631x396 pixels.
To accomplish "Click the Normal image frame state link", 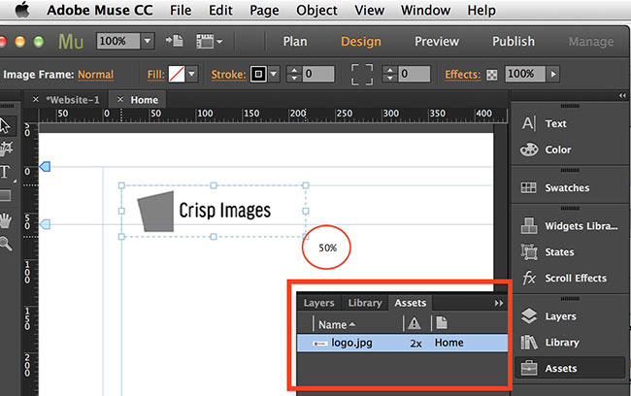I will coord(96,75).
